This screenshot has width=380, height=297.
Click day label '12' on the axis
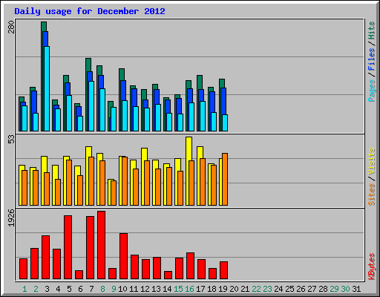click(145, 289)
